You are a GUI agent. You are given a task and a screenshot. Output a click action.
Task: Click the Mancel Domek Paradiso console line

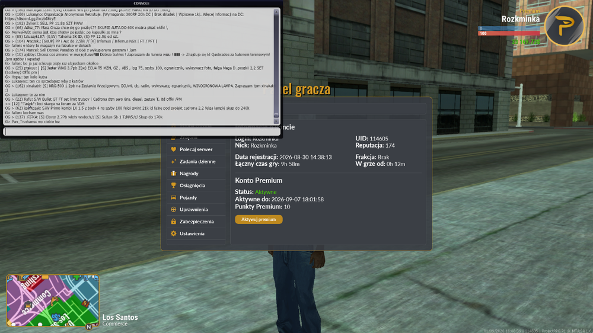coord(71,50)
